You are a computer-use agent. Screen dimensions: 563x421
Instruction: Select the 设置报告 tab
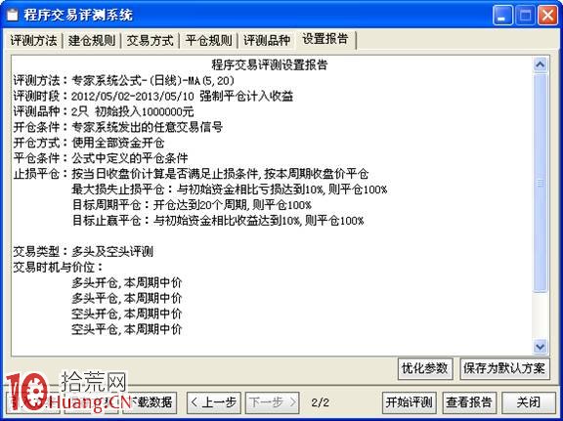325,39
